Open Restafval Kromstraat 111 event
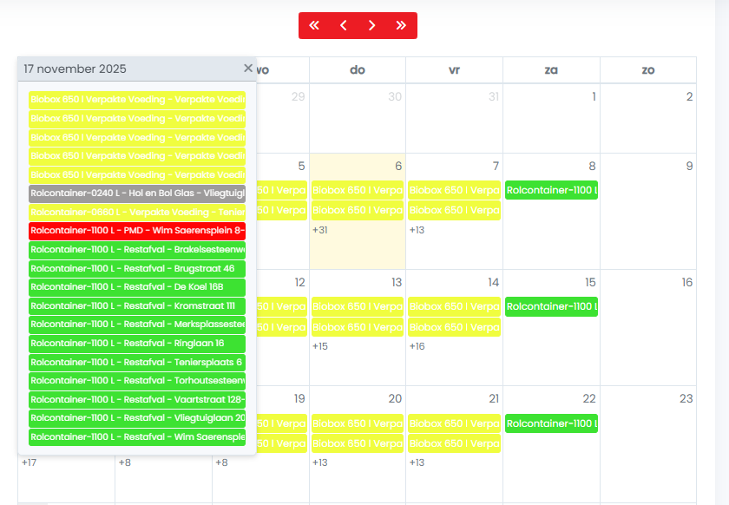729x505 pixels. click(x=137, y=306)
